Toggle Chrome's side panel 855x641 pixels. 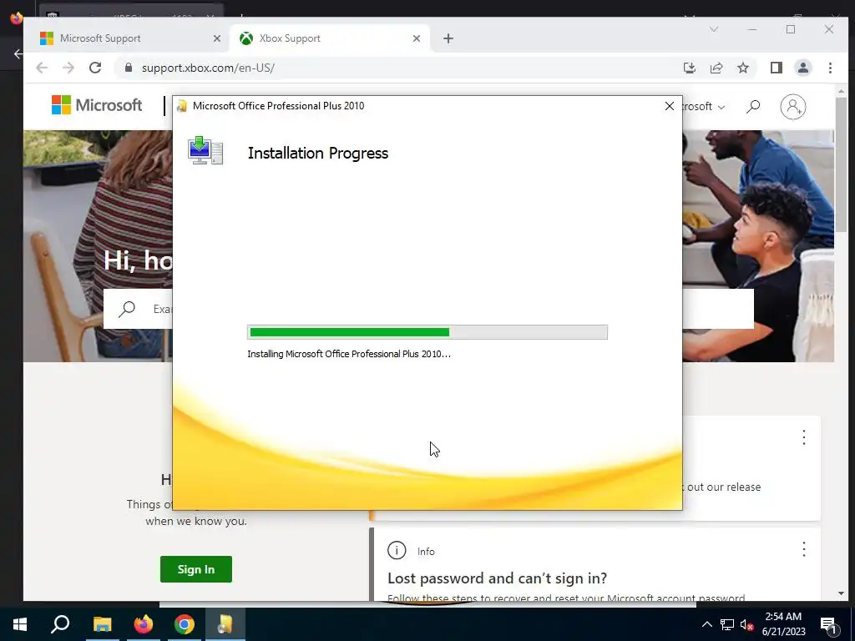pos(776,68)
